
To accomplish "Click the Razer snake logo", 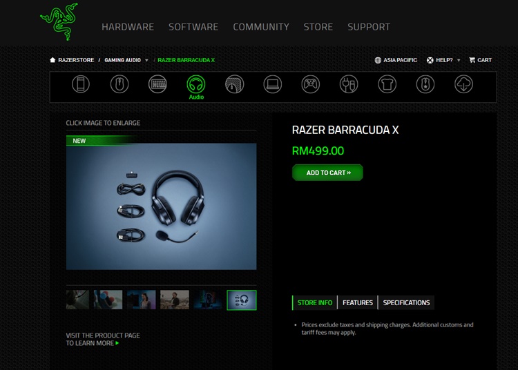I will (59, 22).
